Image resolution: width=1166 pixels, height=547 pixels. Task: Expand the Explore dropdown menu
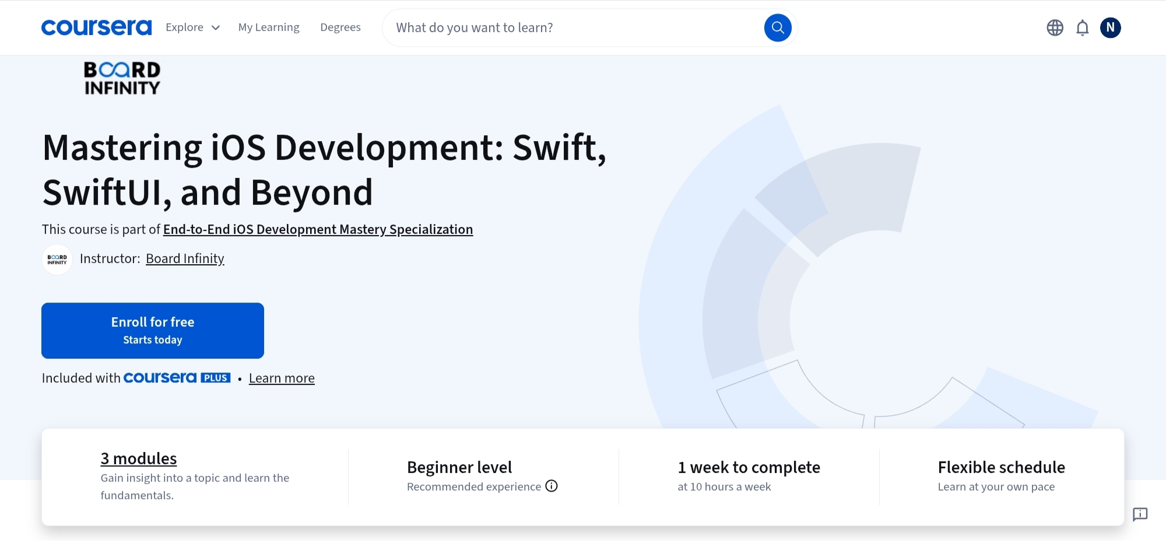[x=192, y=27]
